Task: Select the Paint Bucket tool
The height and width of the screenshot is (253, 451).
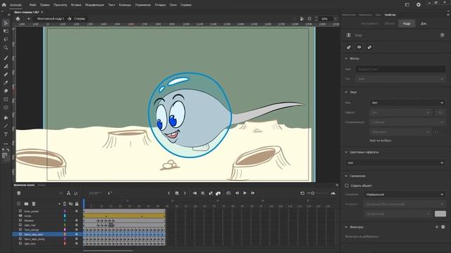Action: click(6, 118)
